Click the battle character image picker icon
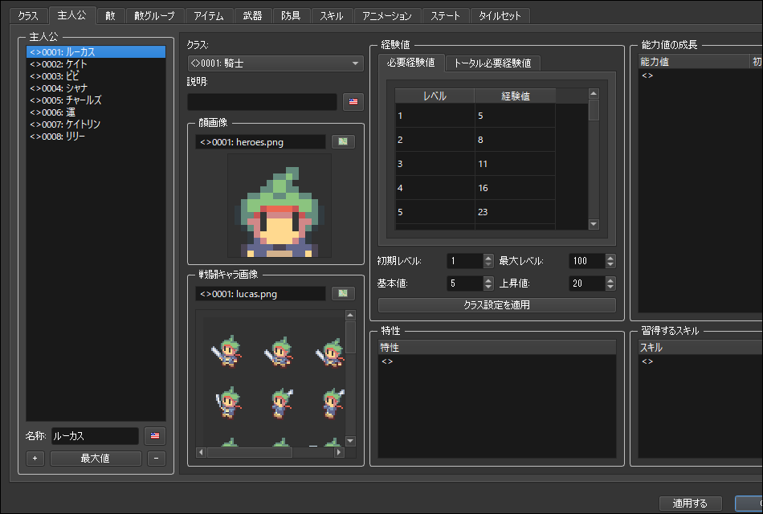 [343, 294]
